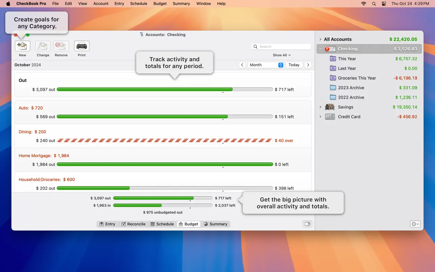Open the ellipsis actions menu in the sidebar

coord(415,224)
